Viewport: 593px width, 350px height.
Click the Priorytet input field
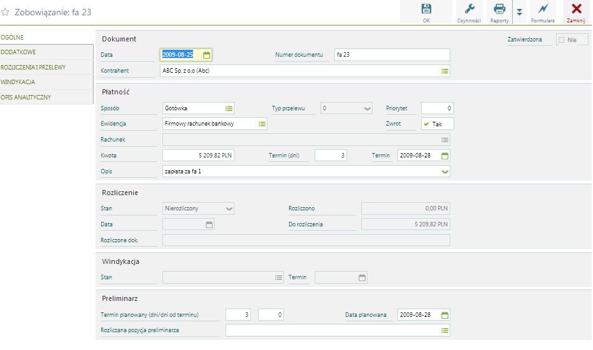tap(437, 108)
